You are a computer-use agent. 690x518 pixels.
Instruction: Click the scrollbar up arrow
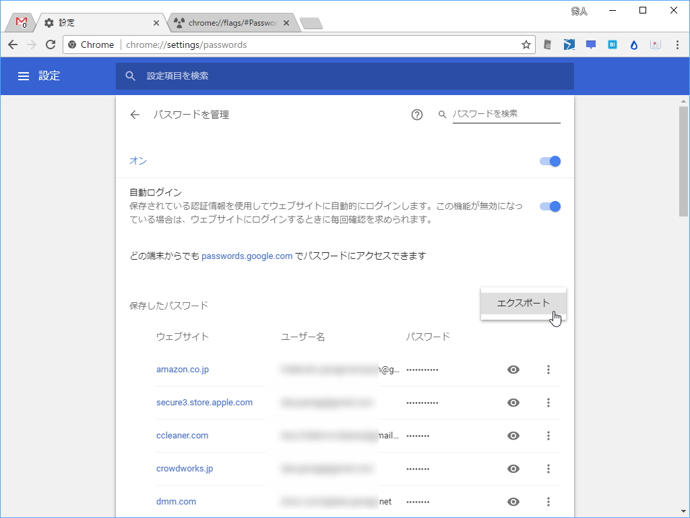click(683, 101)
